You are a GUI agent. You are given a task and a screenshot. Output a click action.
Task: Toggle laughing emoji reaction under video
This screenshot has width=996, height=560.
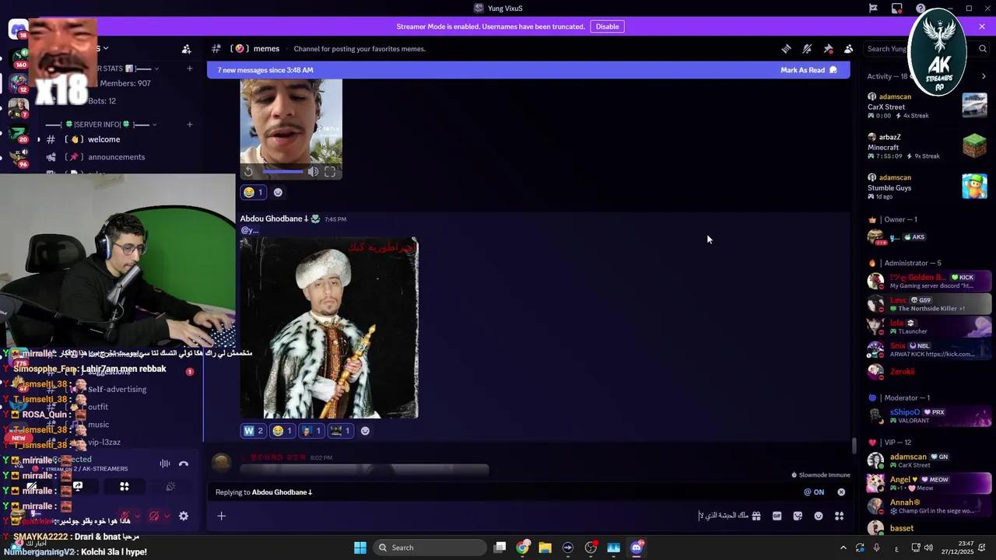pyautogui.click(x=254, y=192)
